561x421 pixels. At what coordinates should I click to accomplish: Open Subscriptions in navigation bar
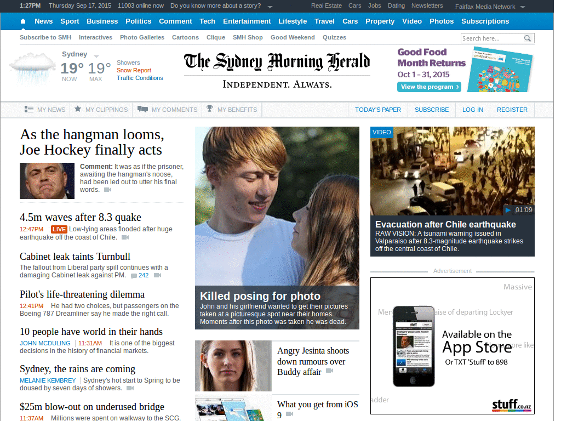point(485,21)
